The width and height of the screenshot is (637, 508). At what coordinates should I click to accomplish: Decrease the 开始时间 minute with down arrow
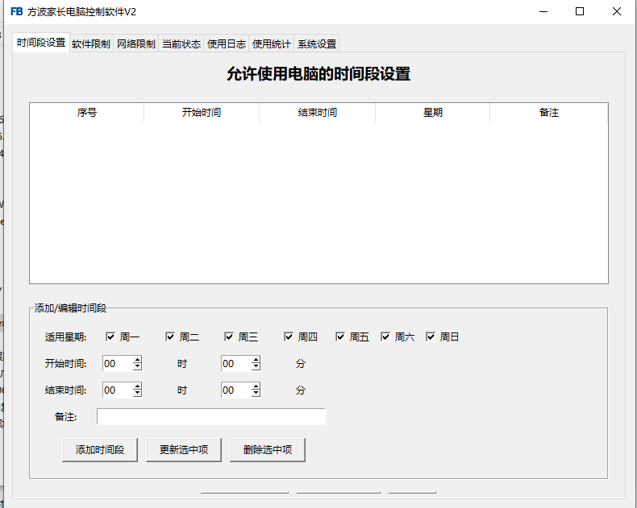[256, 368]
